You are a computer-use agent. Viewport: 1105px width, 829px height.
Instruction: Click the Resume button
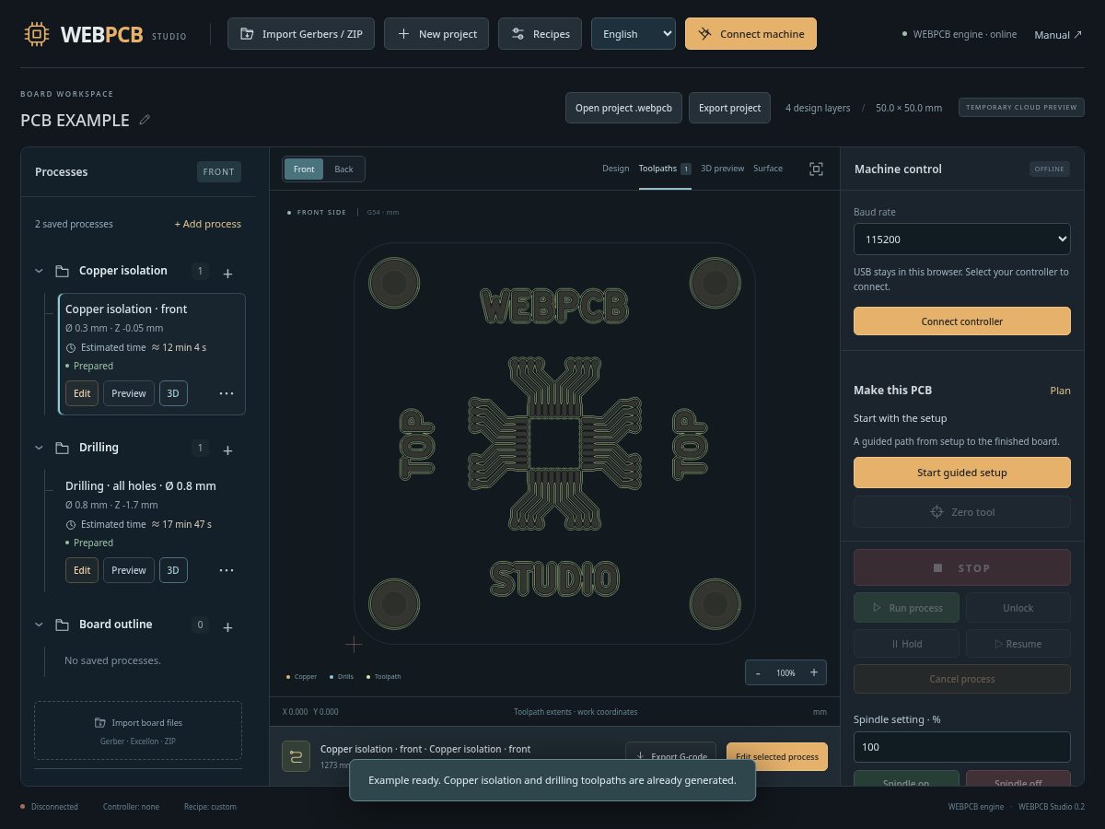click(x=1018, y=644)
